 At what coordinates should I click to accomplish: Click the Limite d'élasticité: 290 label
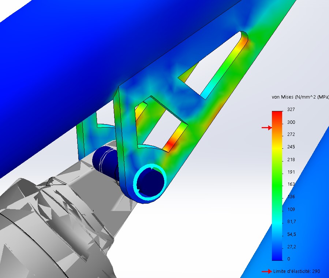(x=296, y=271)
